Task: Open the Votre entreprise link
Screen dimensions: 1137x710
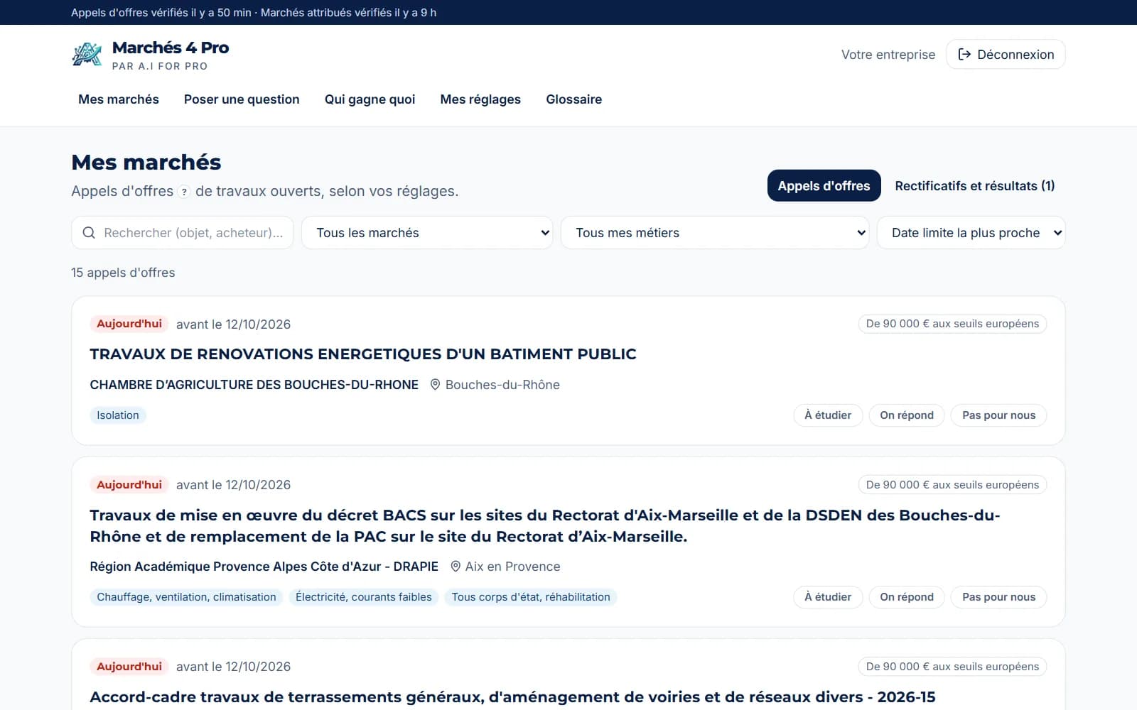Action: [x=888, y=55]
